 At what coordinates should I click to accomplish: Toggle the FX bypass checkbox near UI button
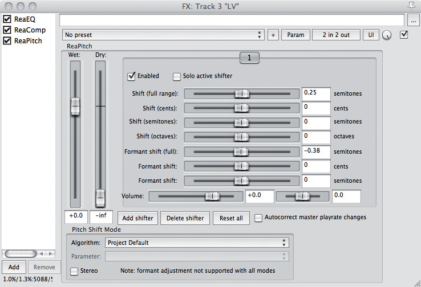coord(404,35)
